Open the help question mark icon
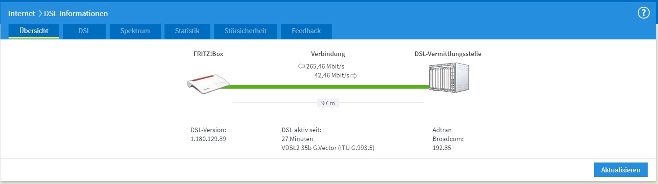 (x=644, y=13)
